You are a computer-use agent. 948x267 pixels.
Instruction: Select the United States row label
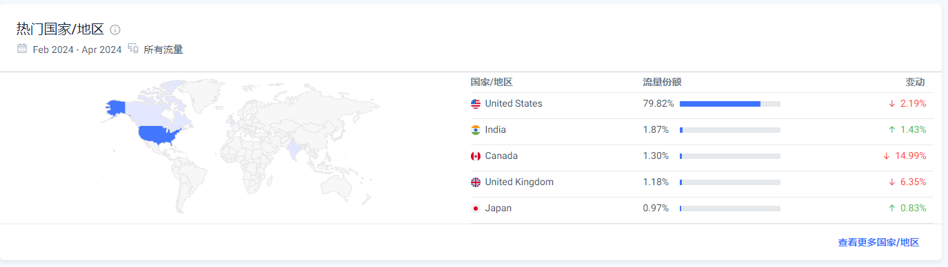point(514,104)
